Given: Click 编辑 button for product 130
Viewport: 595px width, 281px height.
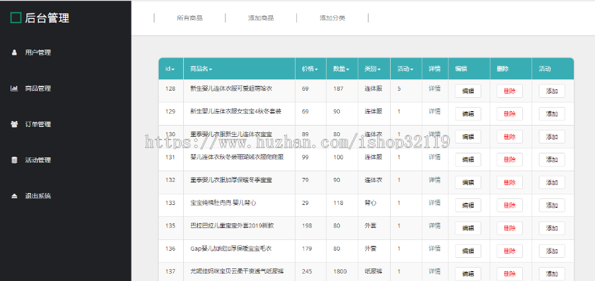Looking at the screenshot, I should (468, 137).
